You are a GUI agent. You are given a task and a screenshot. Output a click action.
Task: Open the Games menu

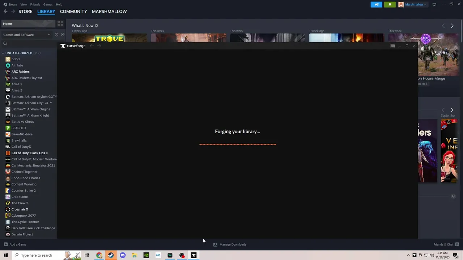click(48, 4)
